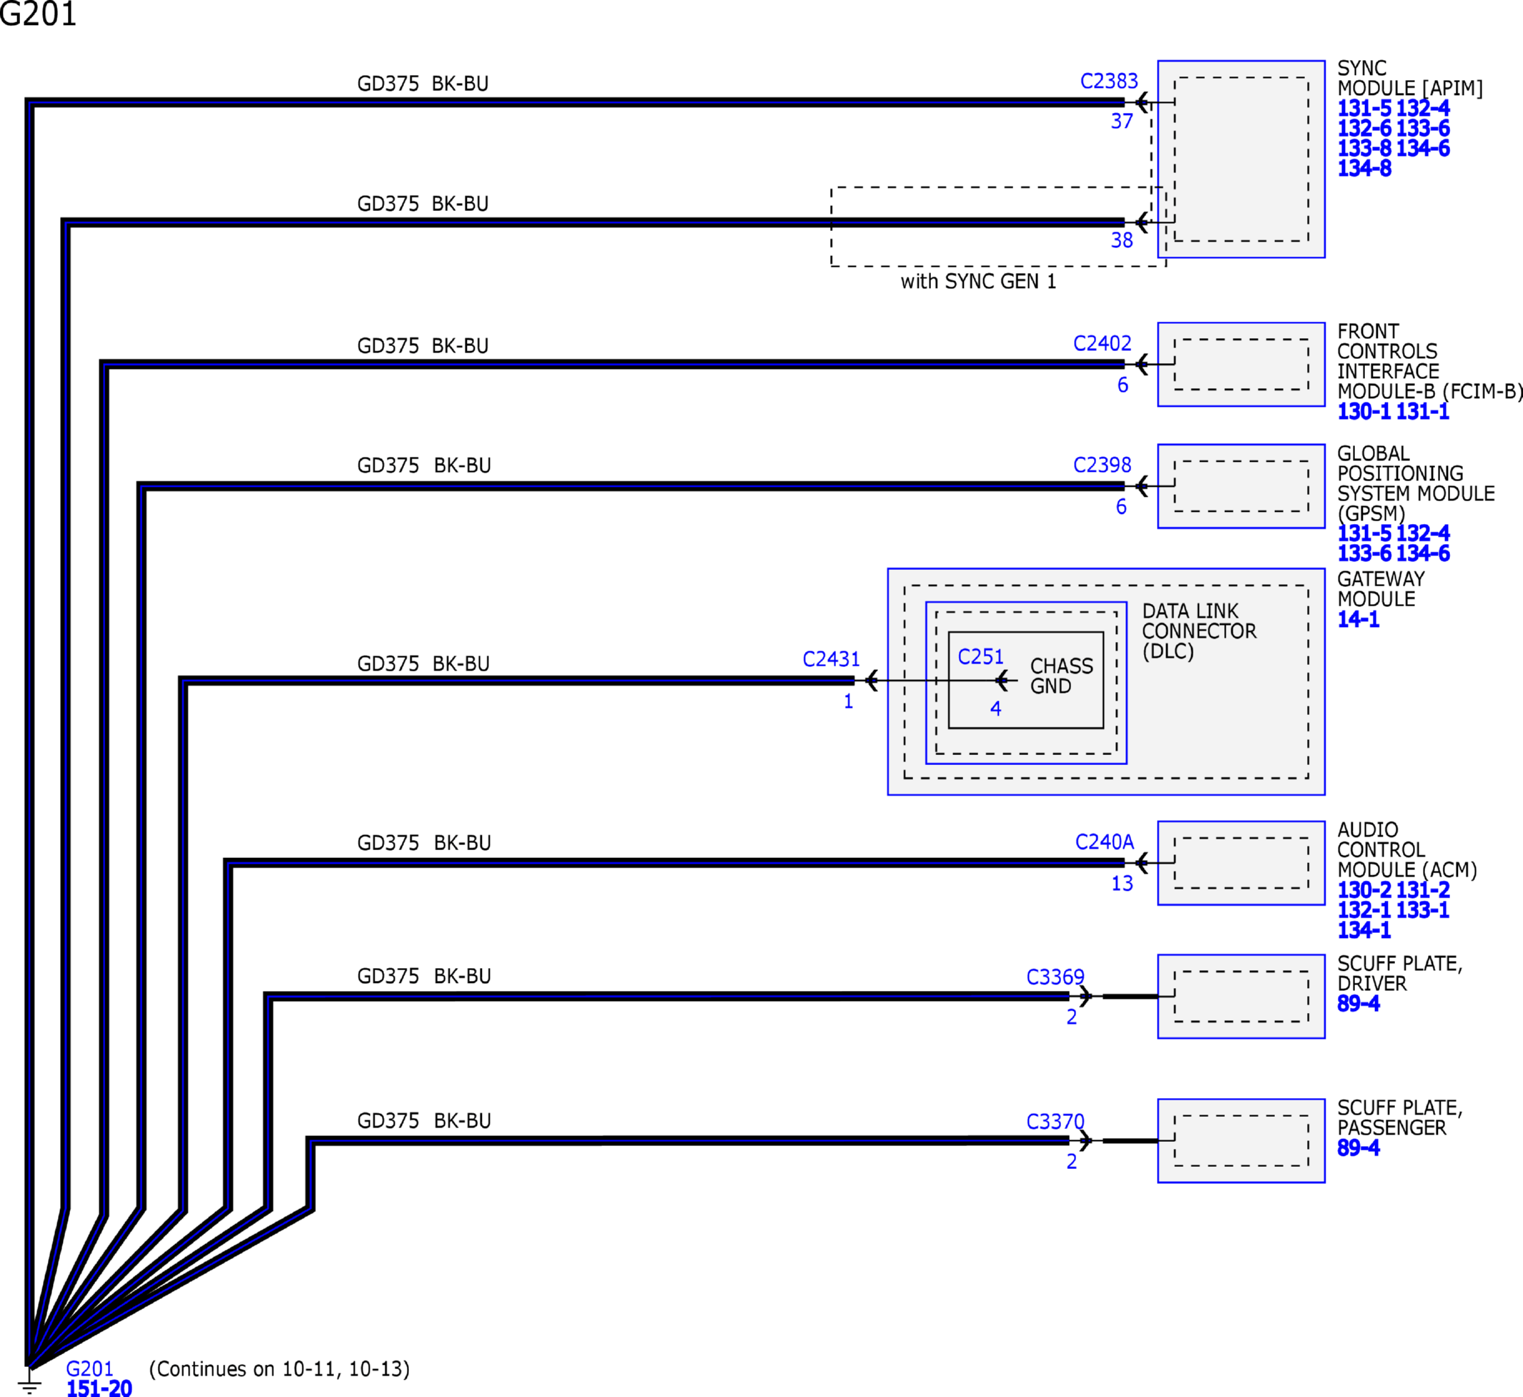1523x1397 pixels.
Task: Open Gateway Module page reference 14-1
Action: pos(1358,619)
